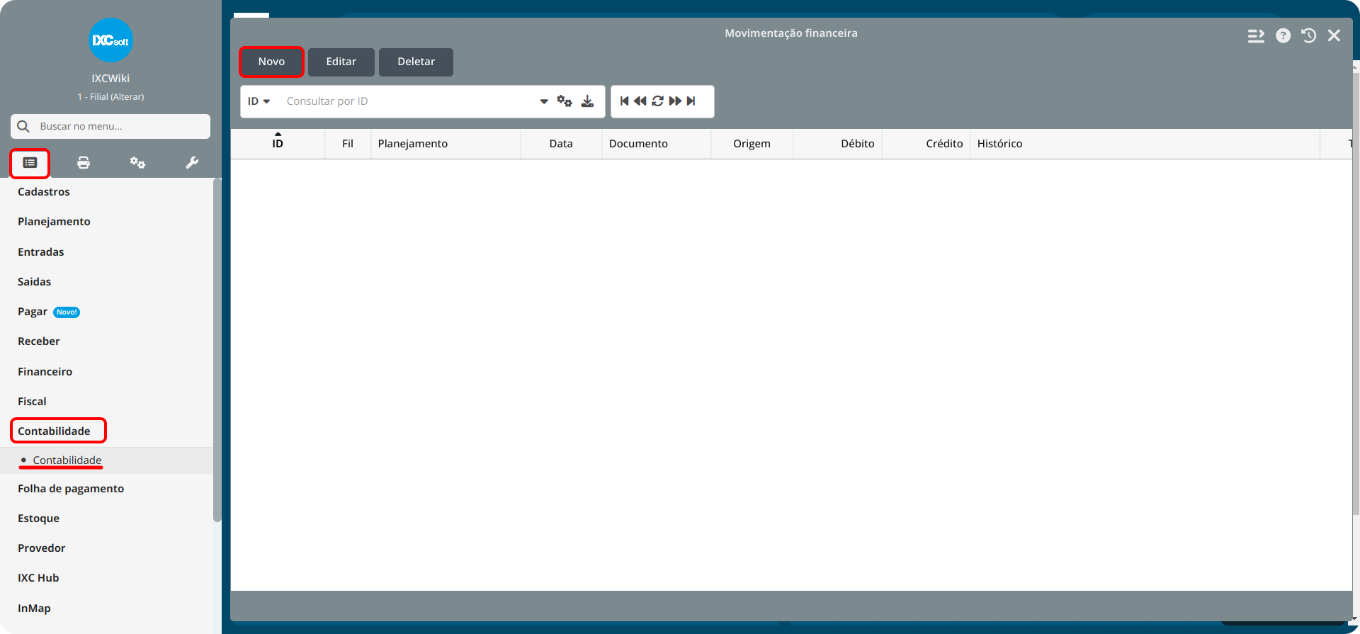Refresh the records grid
The height and width of the screenshot is (634, 1360).
658,101
